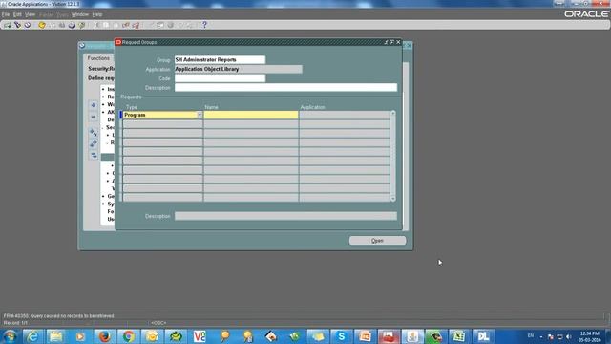Click Navigator's Collapse All button
Viewport: 611px width, 344px height.
coord(94,155)
